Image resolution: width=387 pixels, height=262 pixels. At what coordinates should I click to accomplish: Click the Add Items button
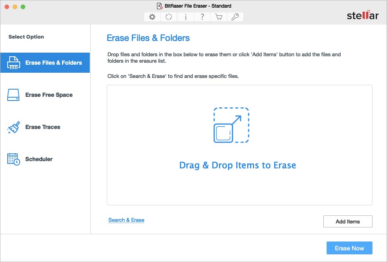(x=348, y=221)
